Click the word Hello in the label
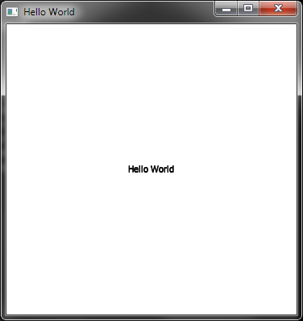Viewport: 303px width, 321px height. (138, 169)
